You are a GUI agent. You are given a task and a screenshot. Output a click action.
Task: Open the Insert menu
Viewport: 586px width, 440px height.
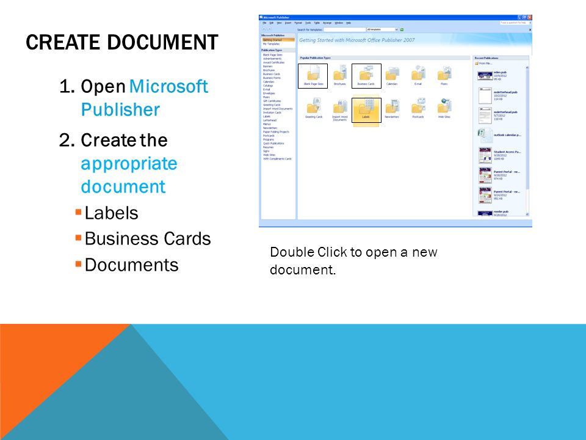(x=288, y=23)
